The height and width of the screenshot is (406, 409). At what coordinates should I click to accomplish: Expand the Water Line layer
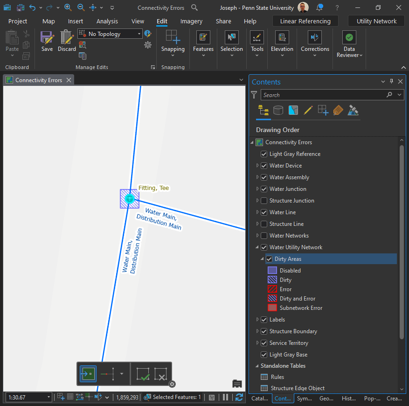[x=257, y=212]
